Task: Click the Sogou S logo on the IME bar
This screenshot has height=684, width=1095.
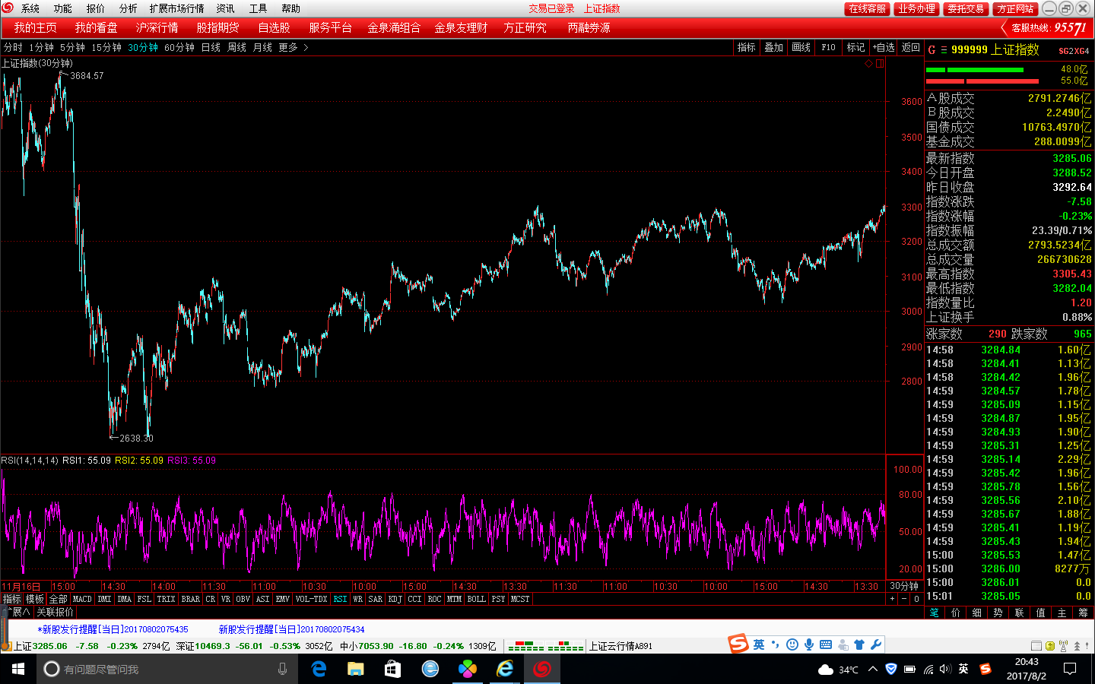Action: [738, 644]
